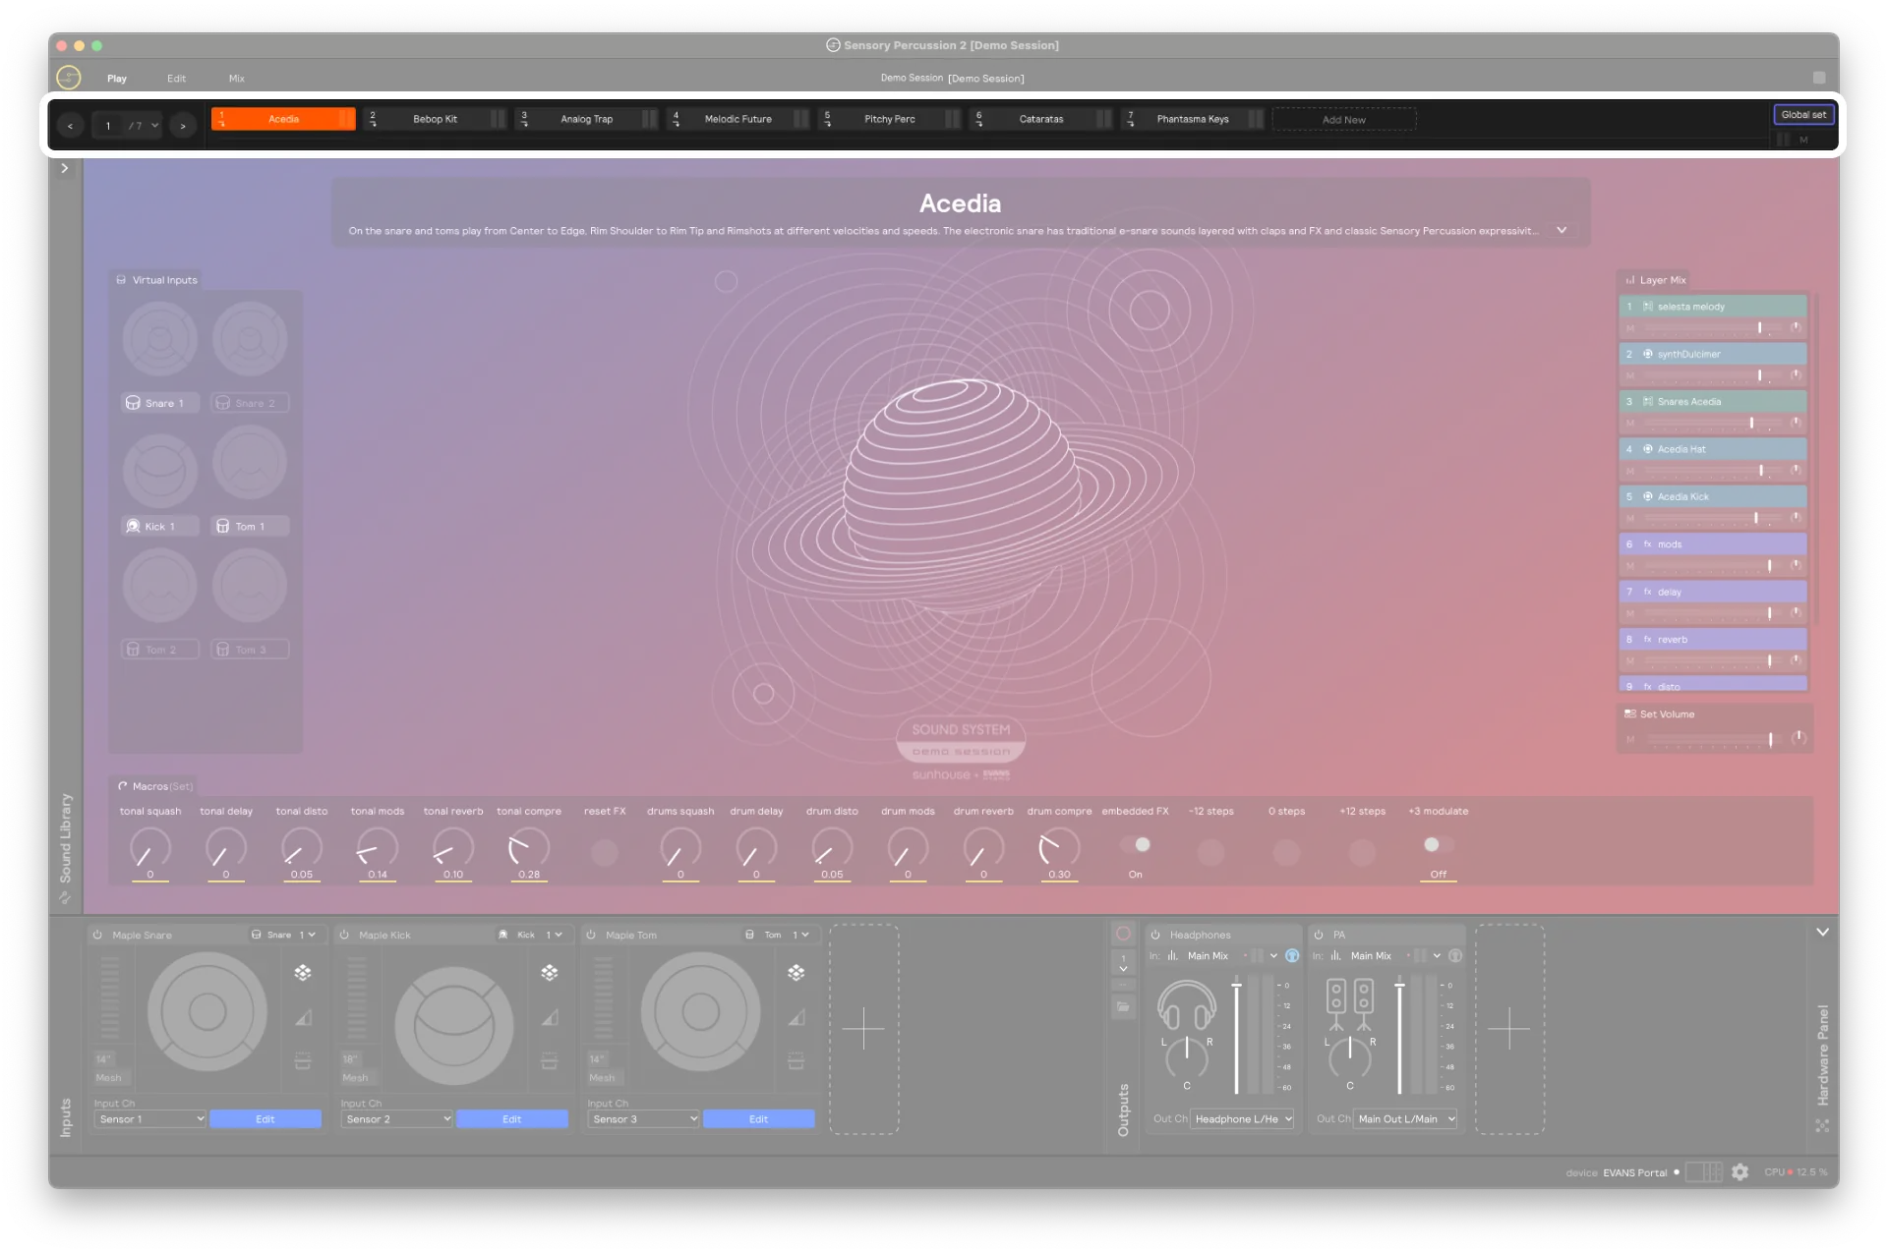The width and height of the screenshot is (1888, 1253).
Task: Load the Pitchy Perc set
Action: [x=889, y=119]
